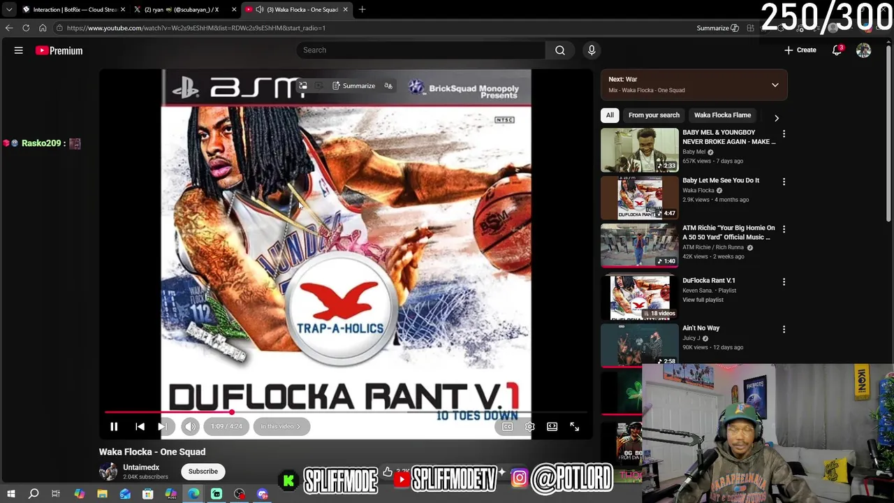Select the 'All' filter chip
Screen dimensions: 894x503
610,115
